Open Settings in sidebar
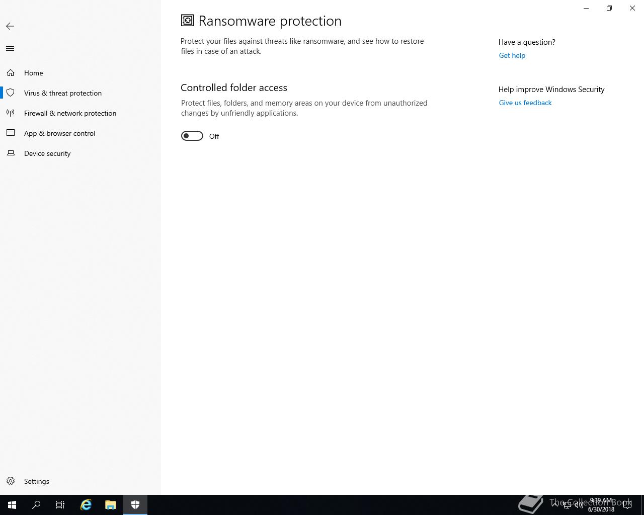Image resolution: width=644 pixels, height=515 pixels. tap(80, 481)
